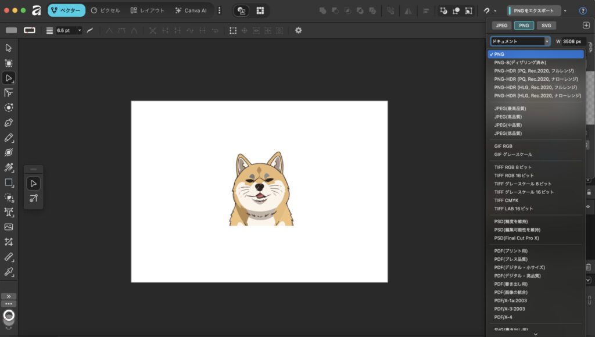This screenshot has width=595, height=337.
Task: Open the ドキュメント export area dropdown
Action: coord(520,41)
